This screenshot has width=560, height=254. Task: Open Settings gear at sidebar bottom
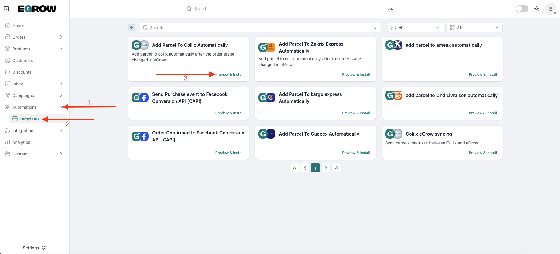[44, 248]
